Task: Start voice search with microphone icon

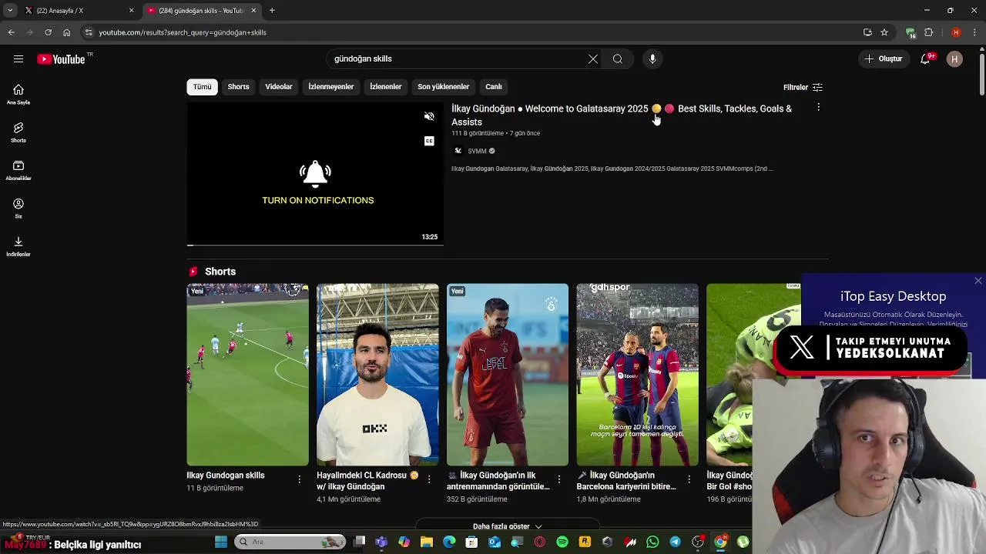Action: point(652,58)
